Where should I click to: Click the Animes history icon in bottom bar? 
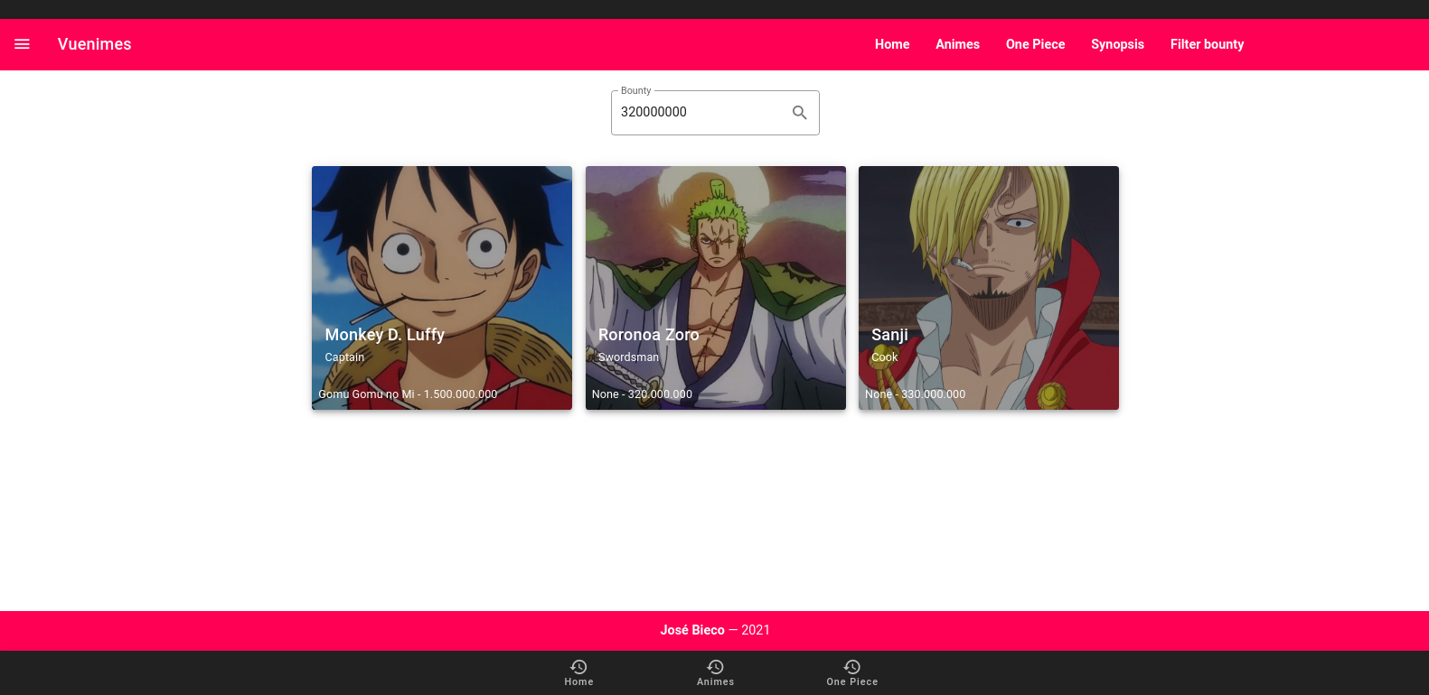pyautogui.click(x=715, y=667)
